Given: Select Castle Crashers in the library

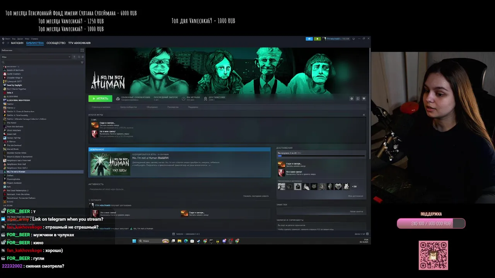Looking at the screenshot, I should pos(14,74).
